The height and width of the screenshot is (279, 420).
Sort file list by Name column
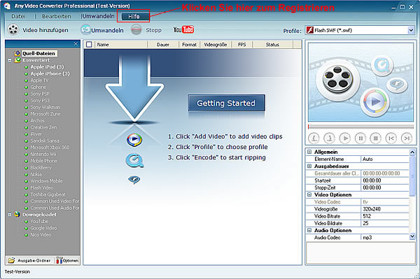click(x=121, y=45)
